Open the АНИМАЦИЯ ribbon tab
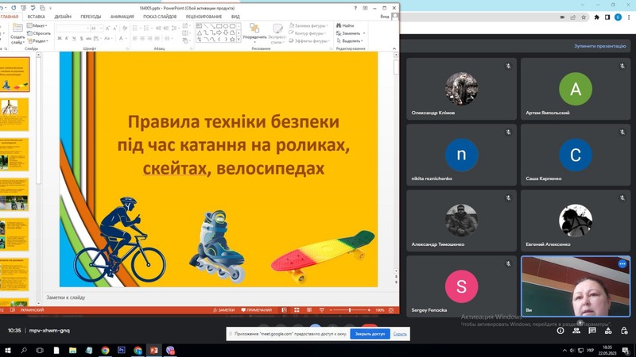Screen dimensions: 636x357 pos(122,16)
